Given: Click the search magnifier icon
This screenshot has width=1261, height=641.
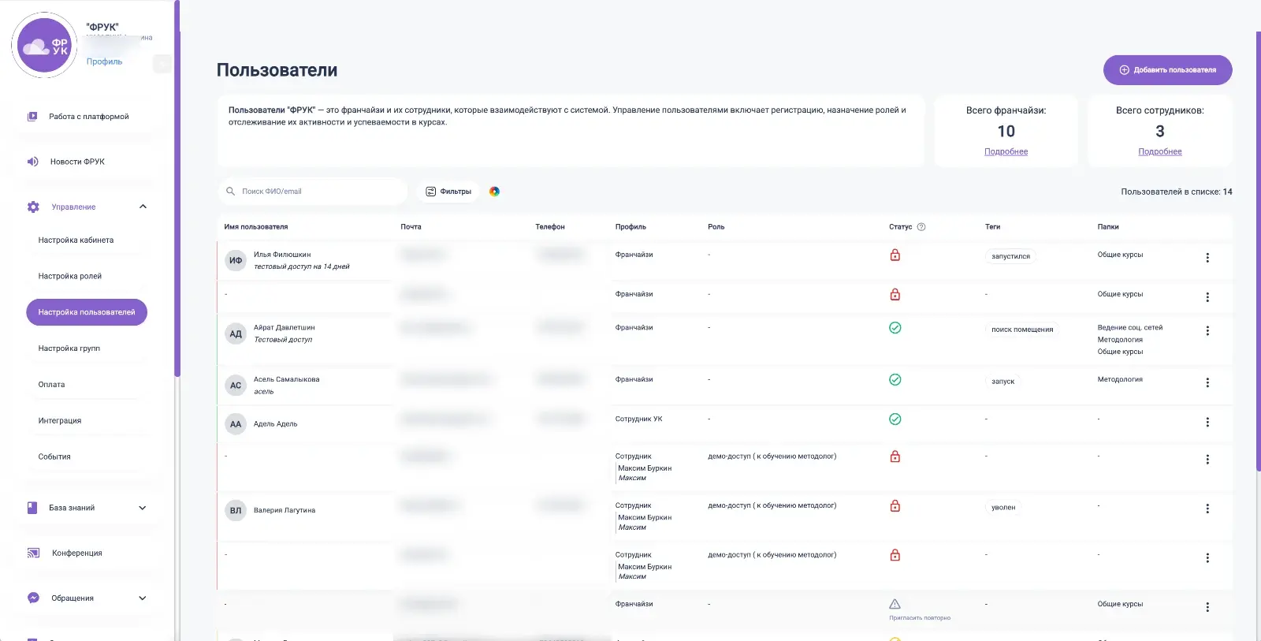Looking at the screenshot, I should [231, 192].
